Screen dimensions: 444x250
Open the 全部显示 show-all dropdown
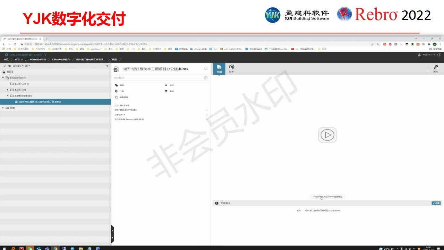tap(18, 66)
